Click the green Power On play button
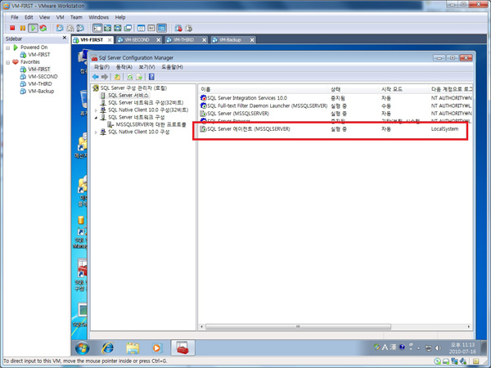 33,28
